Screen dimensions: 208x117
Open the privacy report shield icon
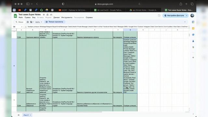pyautogui.click(x=63, y=4)
